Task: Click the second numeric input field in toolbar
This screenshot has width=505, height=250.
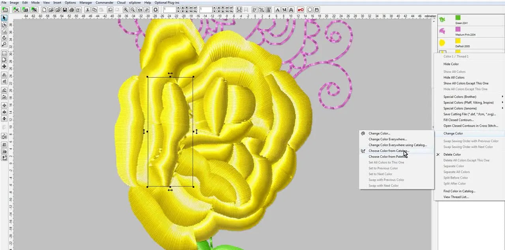Action: 206,9
